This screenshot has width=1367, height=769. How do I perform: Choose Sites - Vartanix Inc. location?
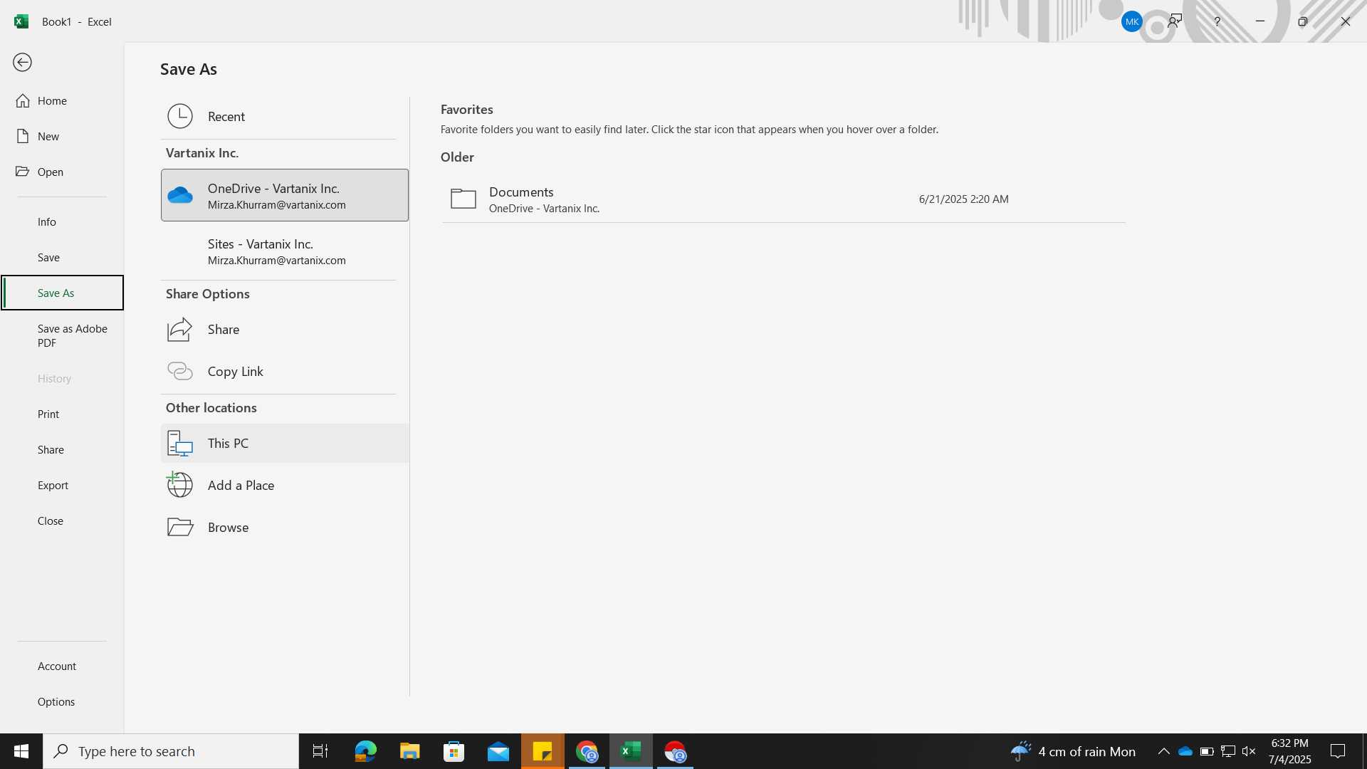click(x=285, y=251)
